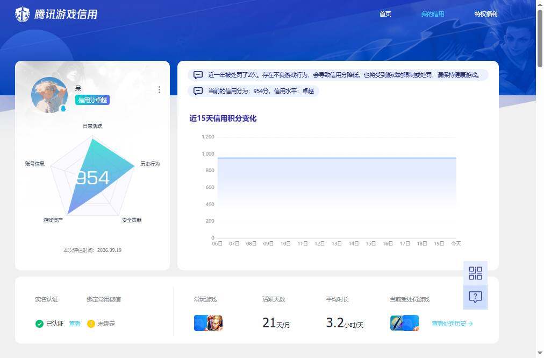Click the 954 score in radar chart

(92, 178)
